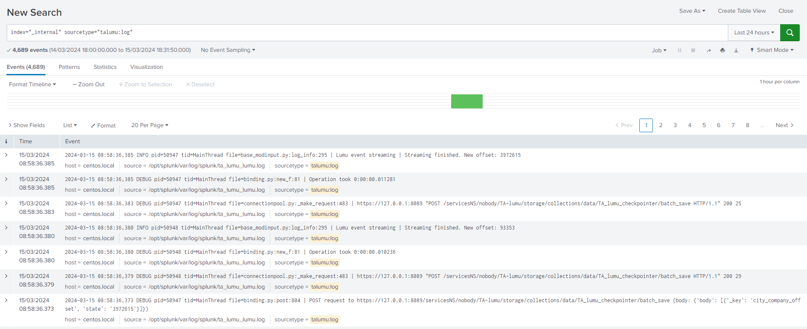807x329 pixels.
Task: Go to results page 5
Action: 704,125
